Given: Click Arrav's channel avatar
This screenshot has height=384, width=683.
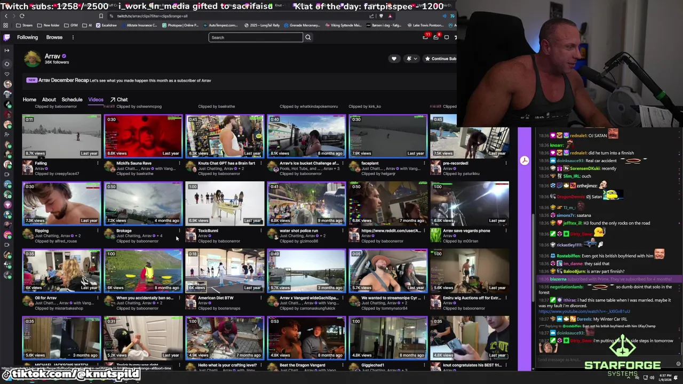Looking at the screenshot, I should [x=32, y=59].
